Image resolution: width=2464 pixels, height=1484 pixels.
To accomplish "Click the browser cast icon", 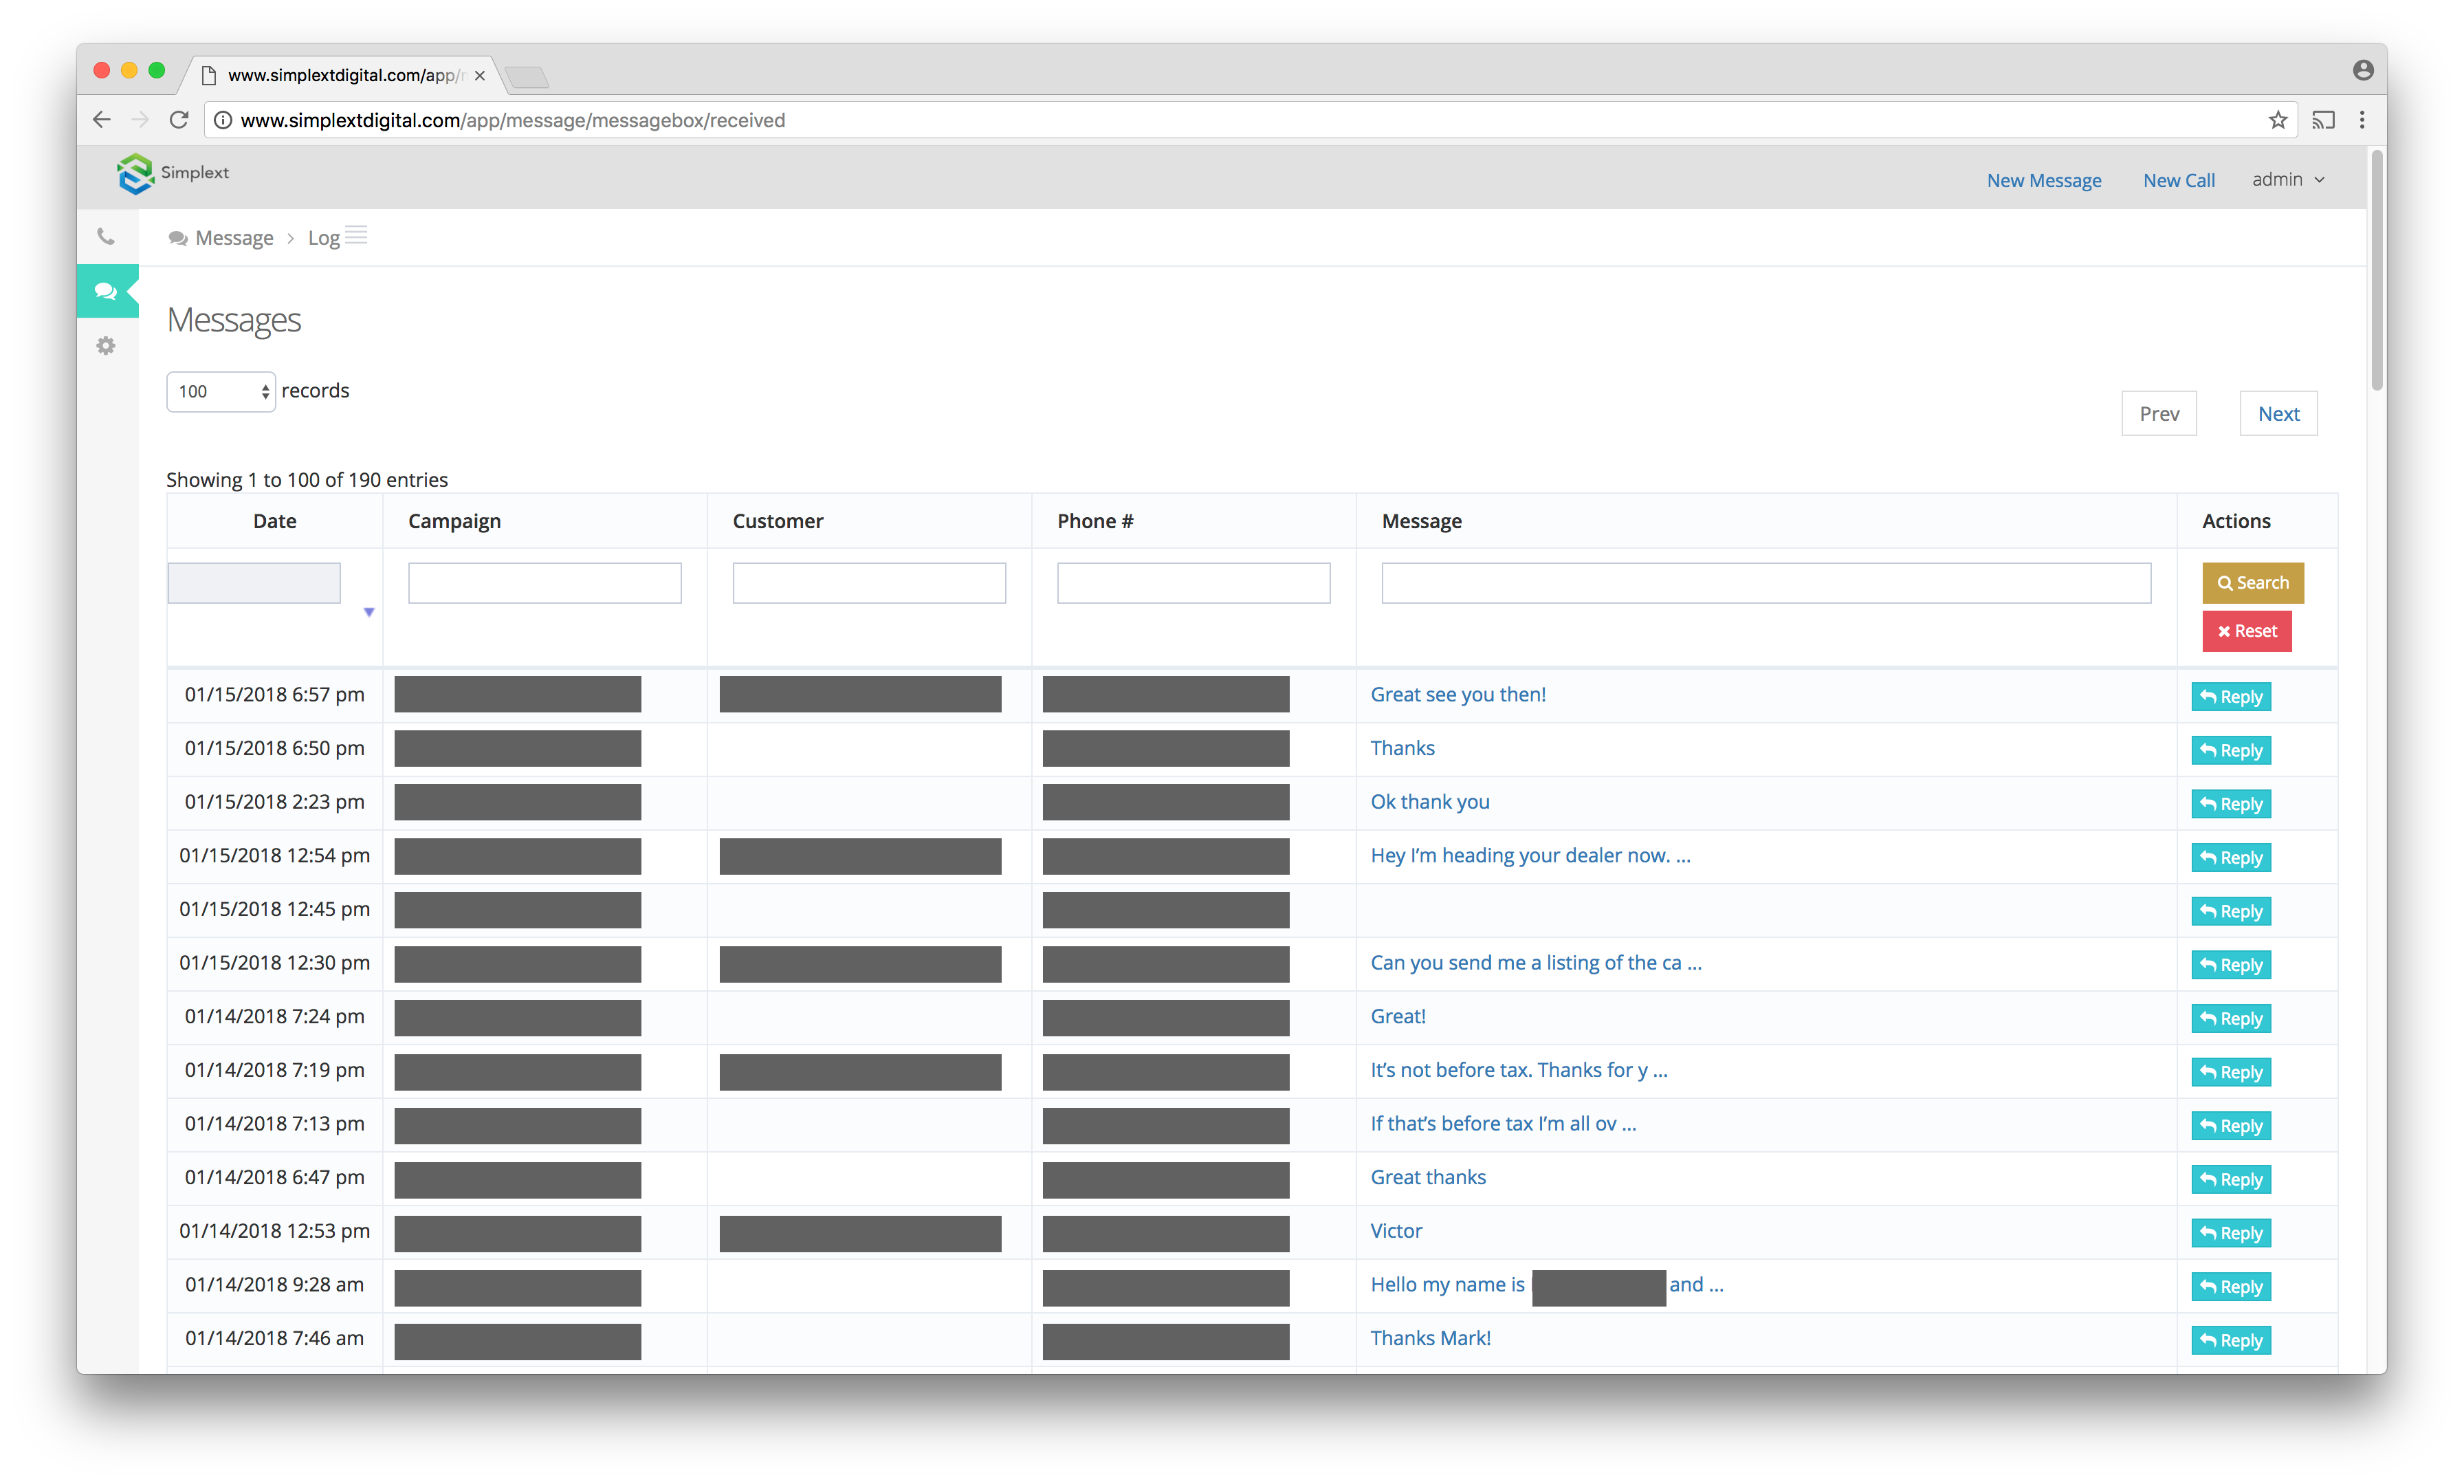I will 2323,120.
